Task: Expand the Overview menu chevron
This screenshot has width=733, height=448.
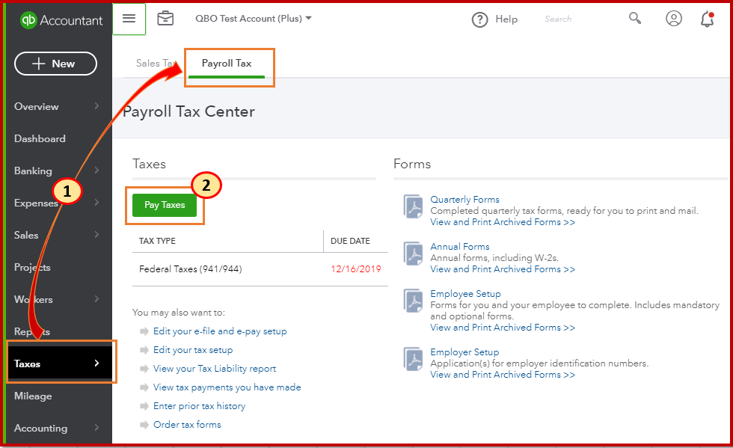Action: 96,106
